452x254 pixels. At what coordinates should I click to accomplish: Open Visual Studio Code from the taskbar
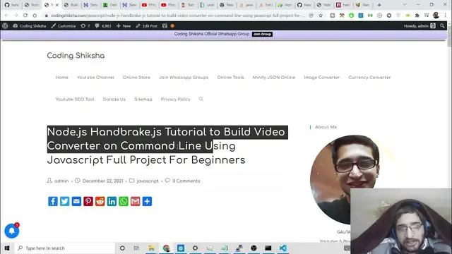tap(282, 248)
